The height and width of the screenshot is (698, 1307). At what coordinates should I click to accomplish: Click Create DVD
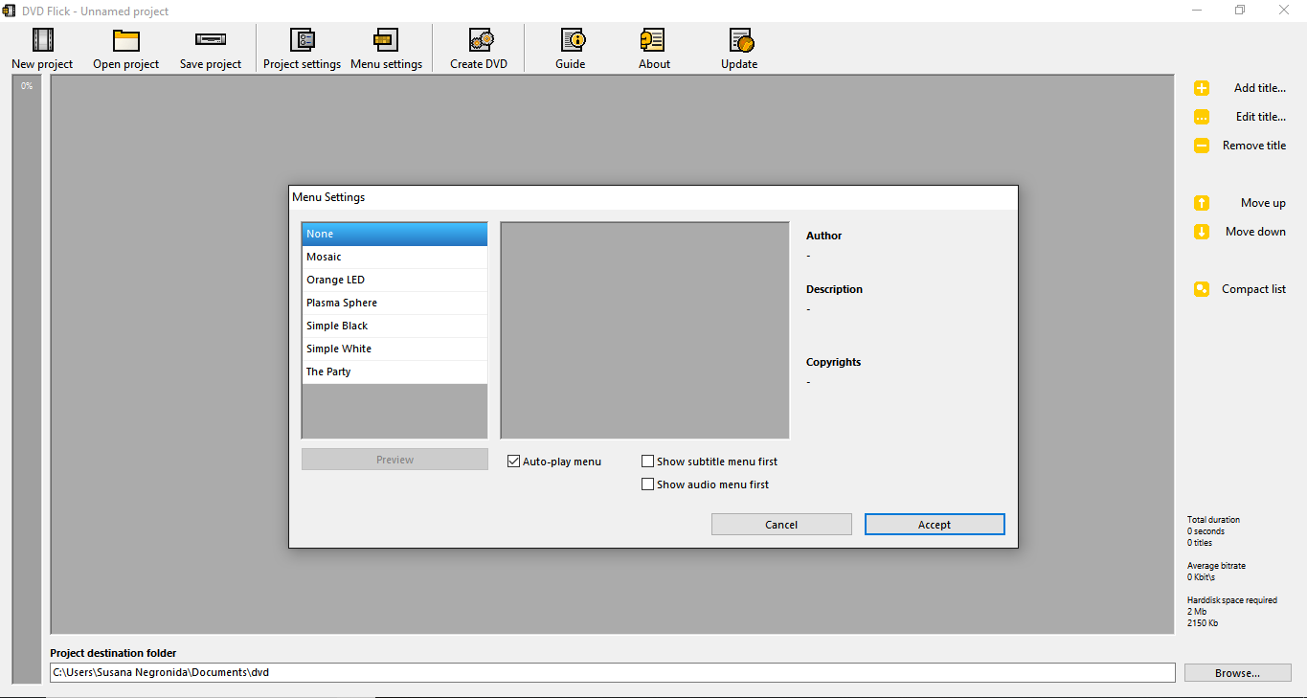pos(478,46)
